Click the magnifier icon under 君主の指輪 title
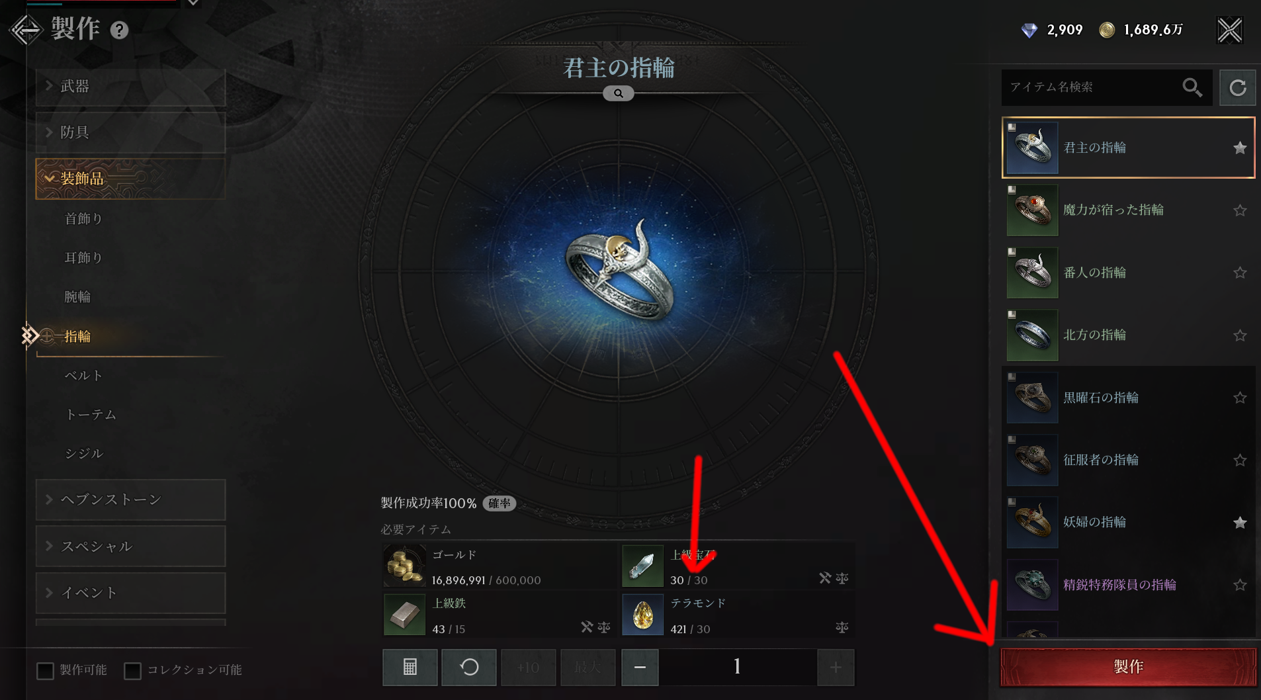1261x700 pixels. coord(619,93)
